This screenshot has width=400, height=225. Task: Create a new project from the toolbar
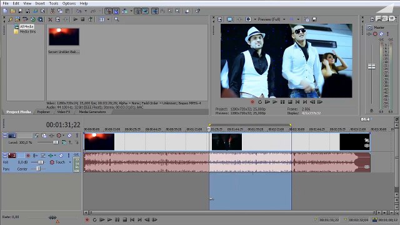click(5, 11)
